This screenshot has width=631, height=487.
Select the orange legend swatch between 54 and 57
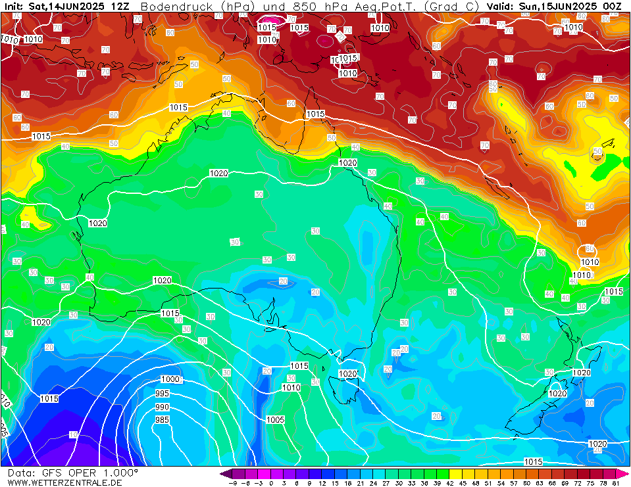point(509,473)
